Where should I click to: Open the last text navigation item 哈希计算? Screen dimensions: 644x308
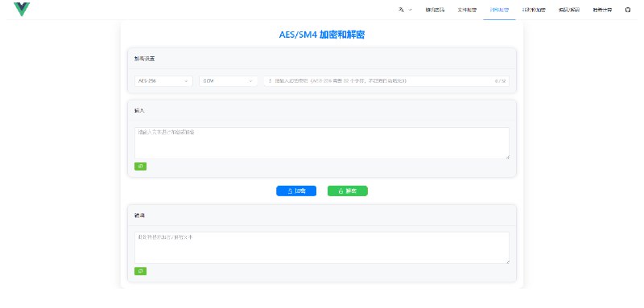602,10
